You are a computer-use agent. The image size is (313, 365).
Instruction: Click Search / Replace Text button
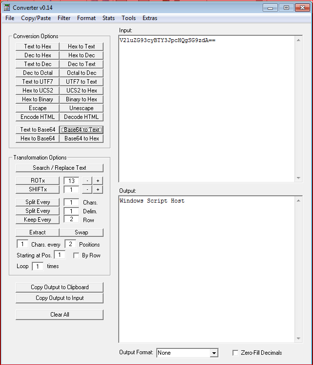coord(60,168)
